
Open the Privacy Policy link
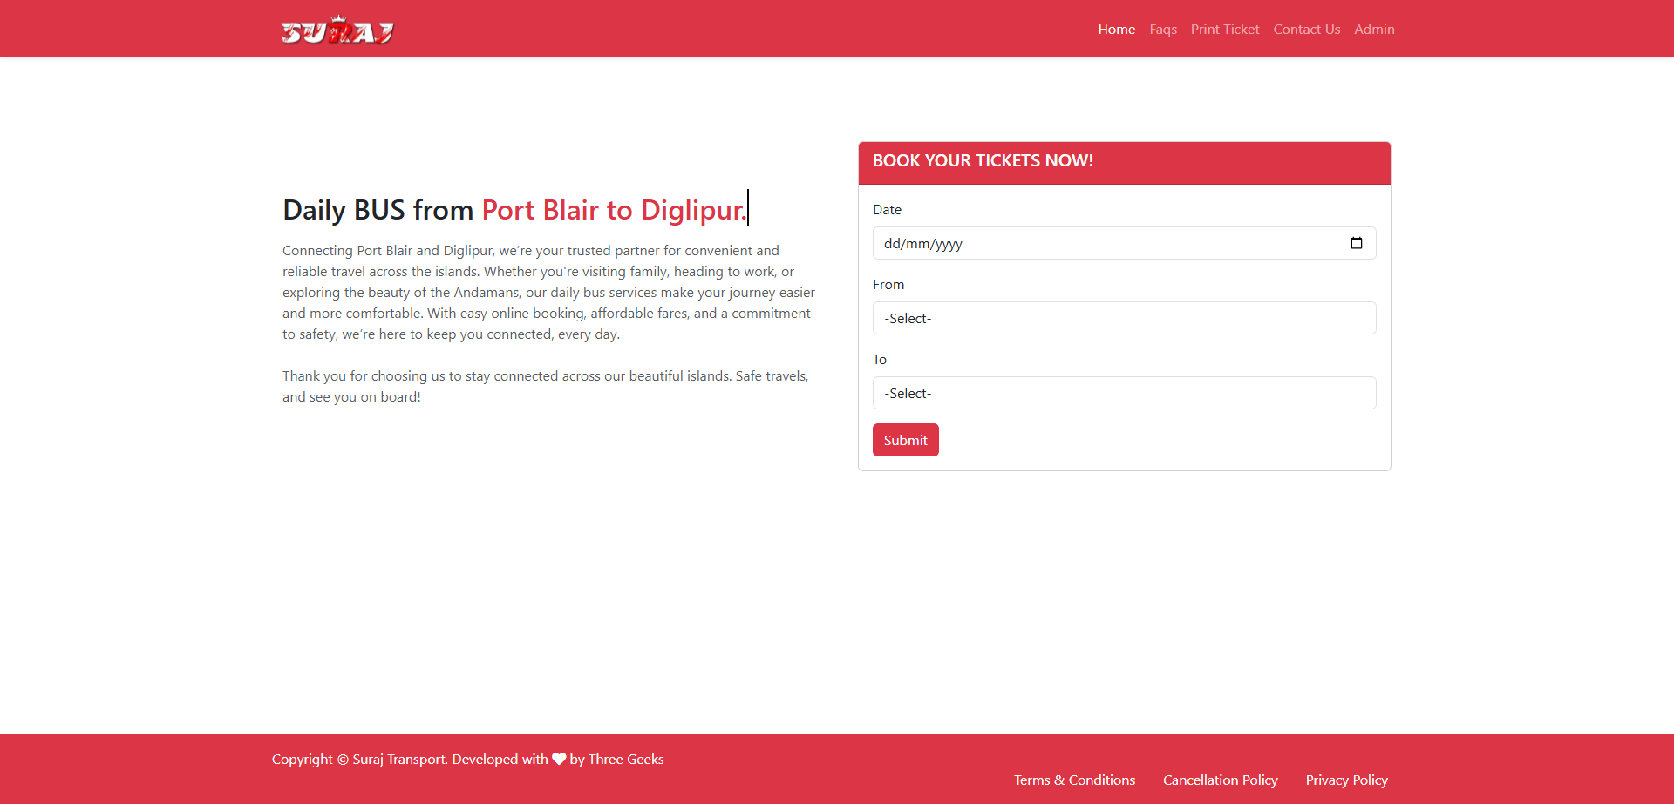coord(1346,780)
